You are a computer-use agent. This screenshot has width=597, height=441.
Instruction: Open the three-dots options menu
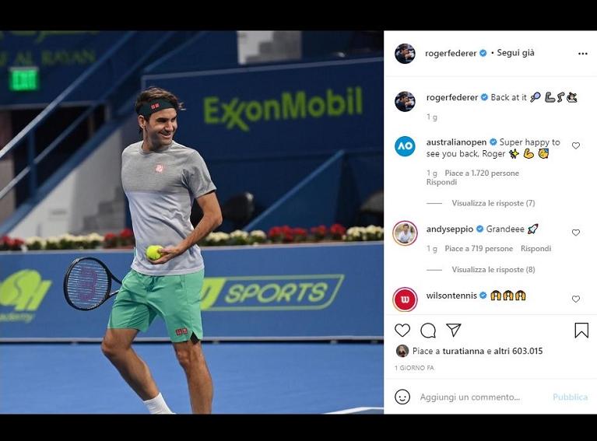pyautogui.click(x=582, y=54)
